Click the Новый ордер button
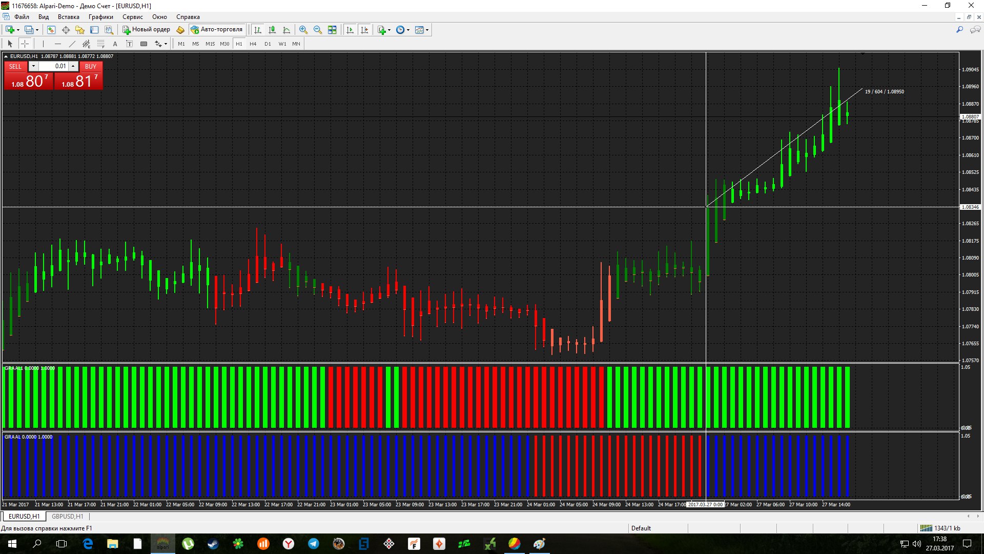Screen dimensions: 984x554 [146, 30]
